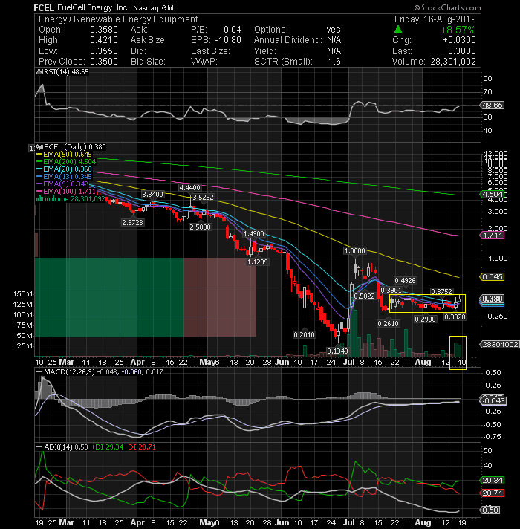Click the 0.3901 price label
This screenshot has width=520, height=529.
click(x=391, y=291)
